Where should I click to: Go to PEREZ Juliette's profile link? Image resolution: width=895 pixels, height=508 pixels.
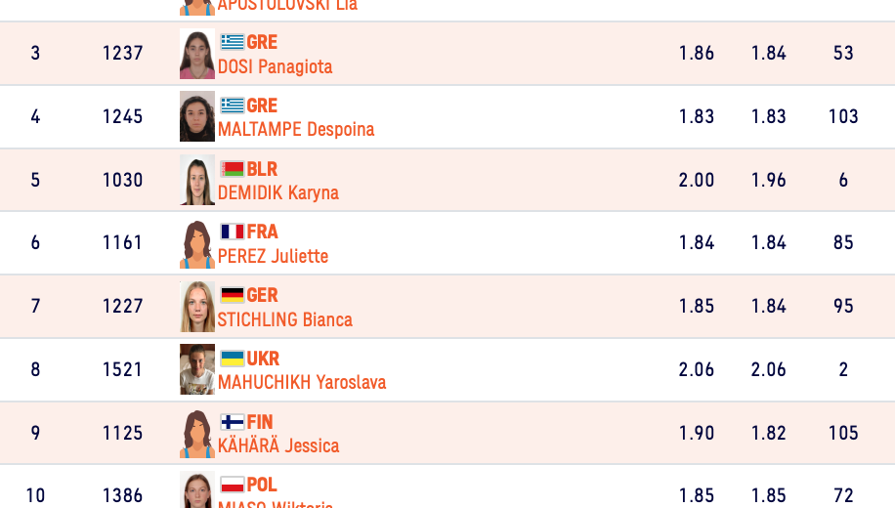[x=273, y=257]
